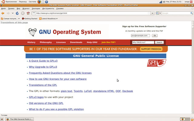This screenshot has width=194, height=121.
Task: Open the LaTeX format link
Action: point(88,91)
